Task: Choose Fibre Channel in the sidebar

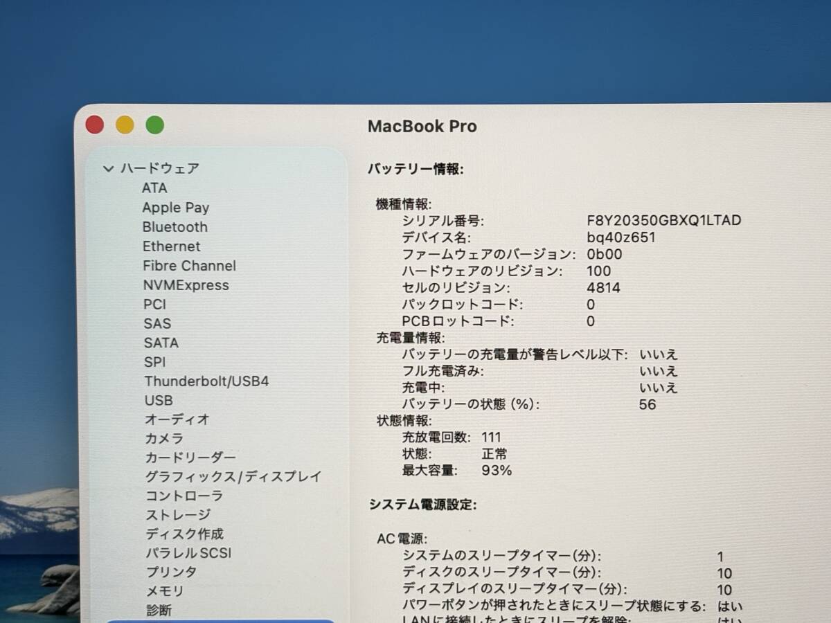Action: (x=190, y=266)
